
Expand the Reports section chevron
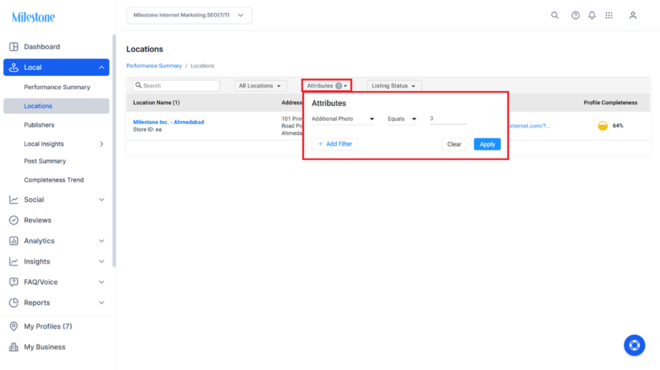102,303
